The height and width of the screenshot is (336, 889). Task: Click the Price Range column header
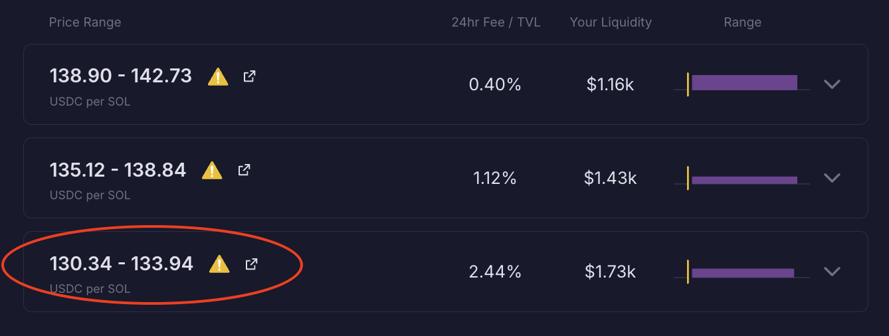pos(85,23)
